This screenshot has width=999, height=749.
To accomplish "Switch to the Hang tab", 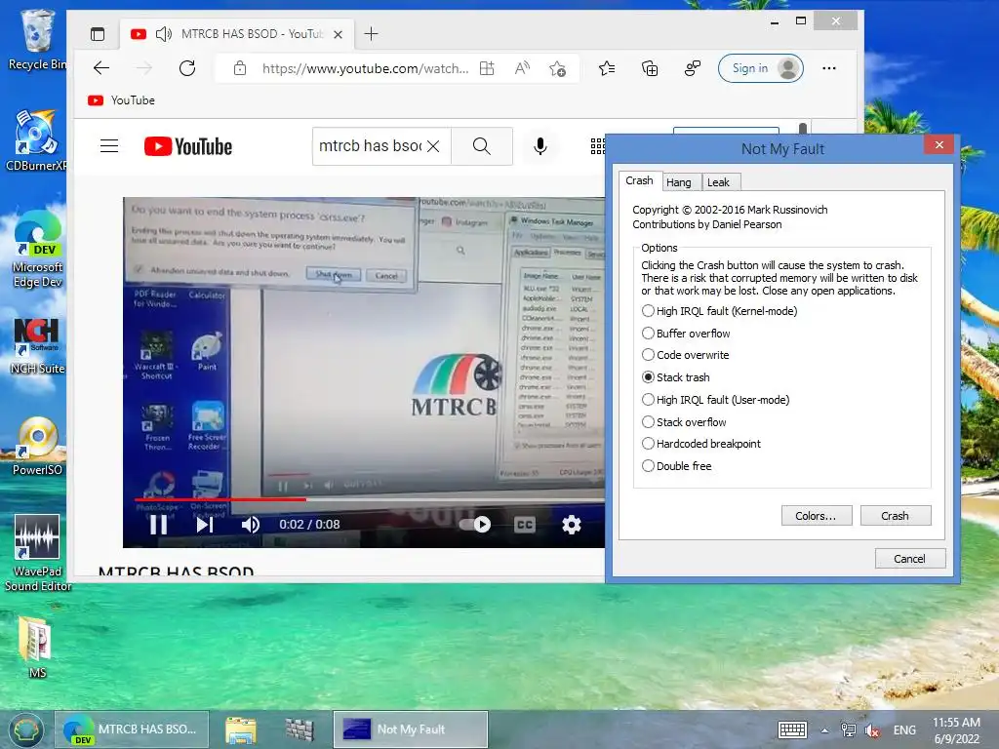I will (x=679, y=182).
